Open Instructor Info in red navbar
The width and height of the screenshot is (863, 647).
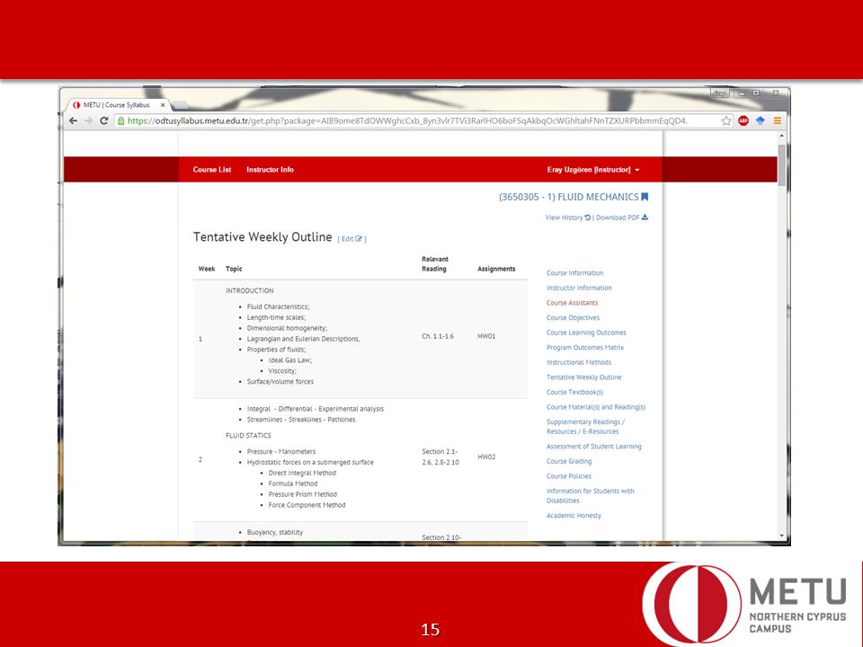click(270, 170)
